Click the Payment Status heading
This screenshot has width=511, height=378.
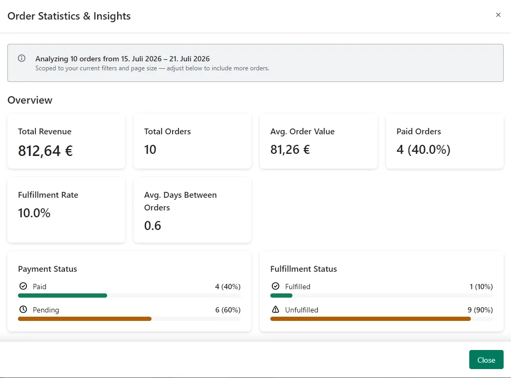48,269
